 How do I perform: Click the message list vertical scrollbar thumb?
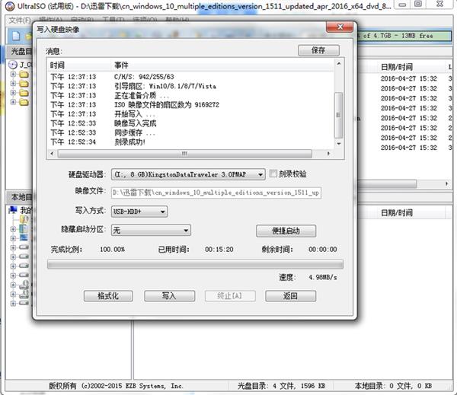click(x=338, y=115)
